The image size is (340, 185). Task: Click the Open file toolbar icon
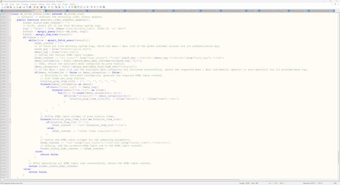(5, 7)
